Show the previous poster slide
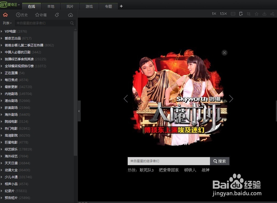 125,99
